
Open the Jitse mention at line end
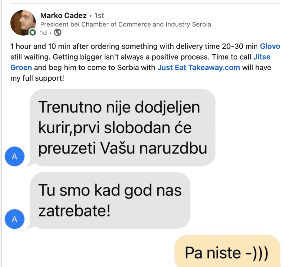pos(262,57)
